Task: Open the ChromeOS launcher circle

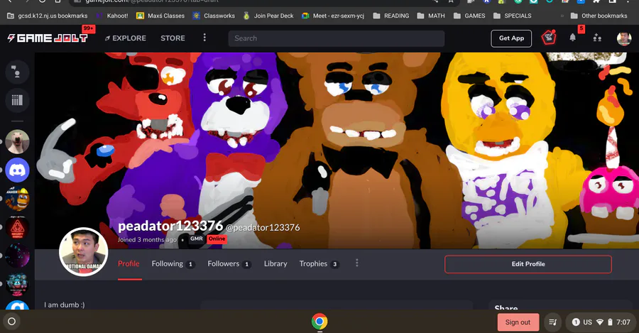Action: click(x=12, y=322)
